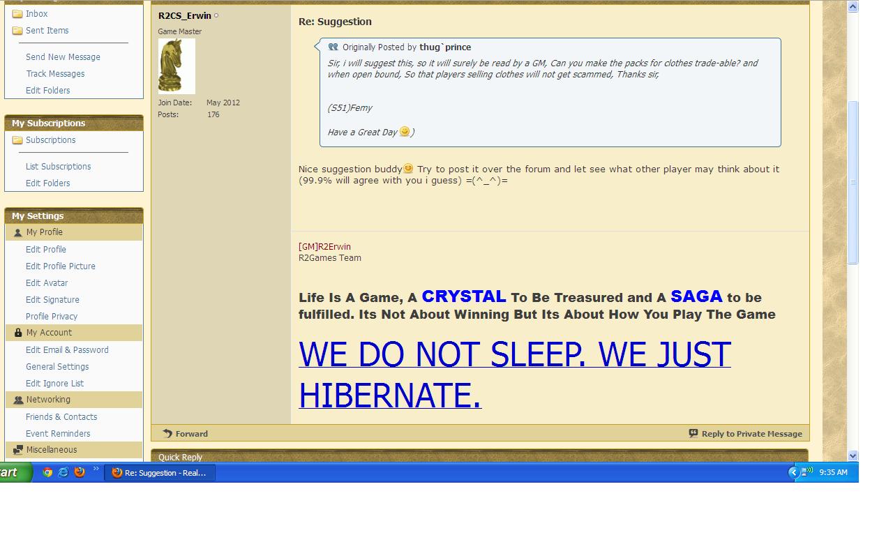Switch to the Re: Suggestion taskbar window
893x558 pixels.
[160, 473]
